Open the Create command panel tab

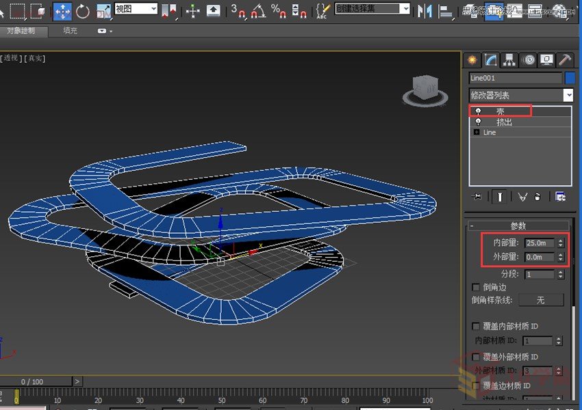[472, 60]
